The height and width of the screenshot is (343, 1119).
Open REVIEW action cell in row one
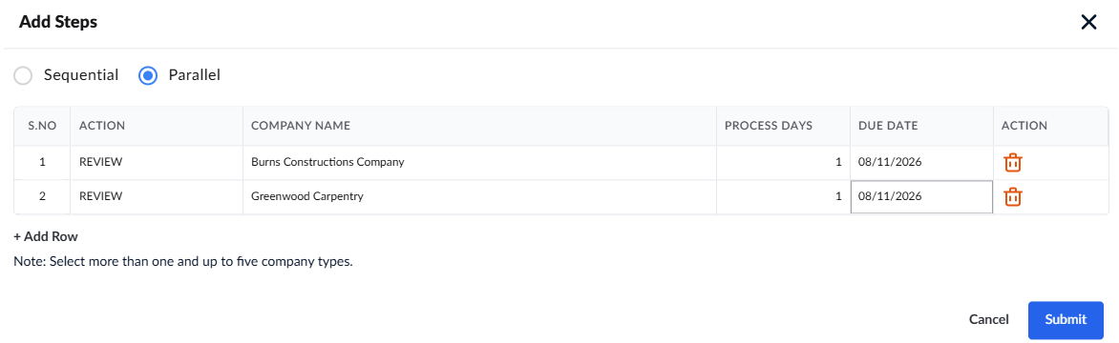coord(157,163)
